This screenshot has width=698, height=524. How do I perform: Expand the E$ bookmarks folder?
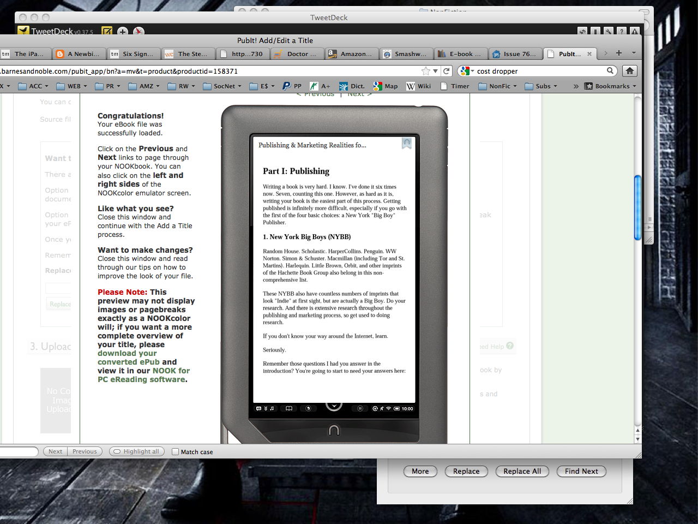coord(262,86)
